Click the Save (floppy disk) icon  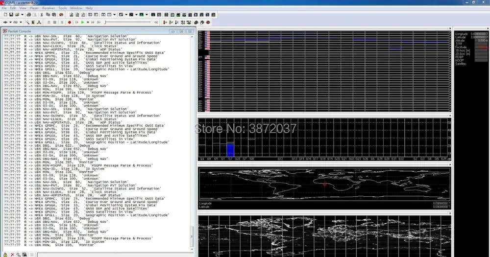pos(11,15)
